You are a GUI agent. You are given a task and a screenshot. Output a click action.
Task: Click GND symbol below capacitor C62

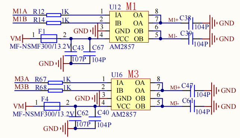click(64, 129)
